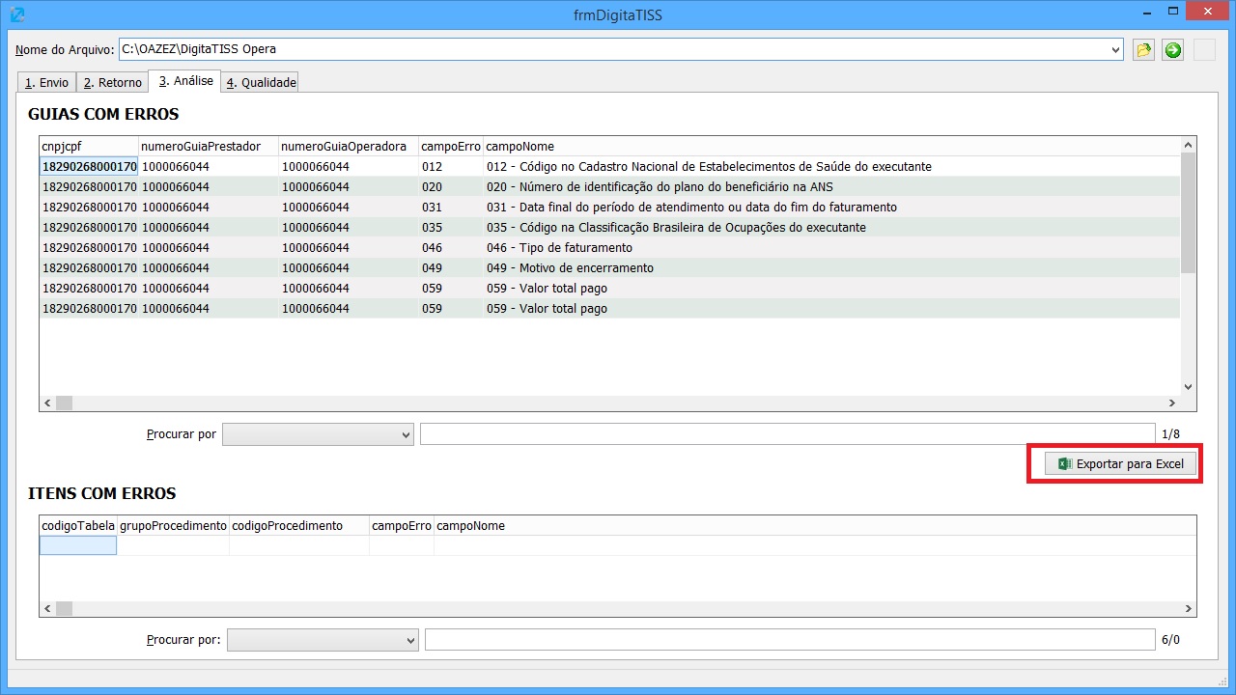
Task: Select row 049 - Motivo de encerramento
Action: (x=609, y=268)
